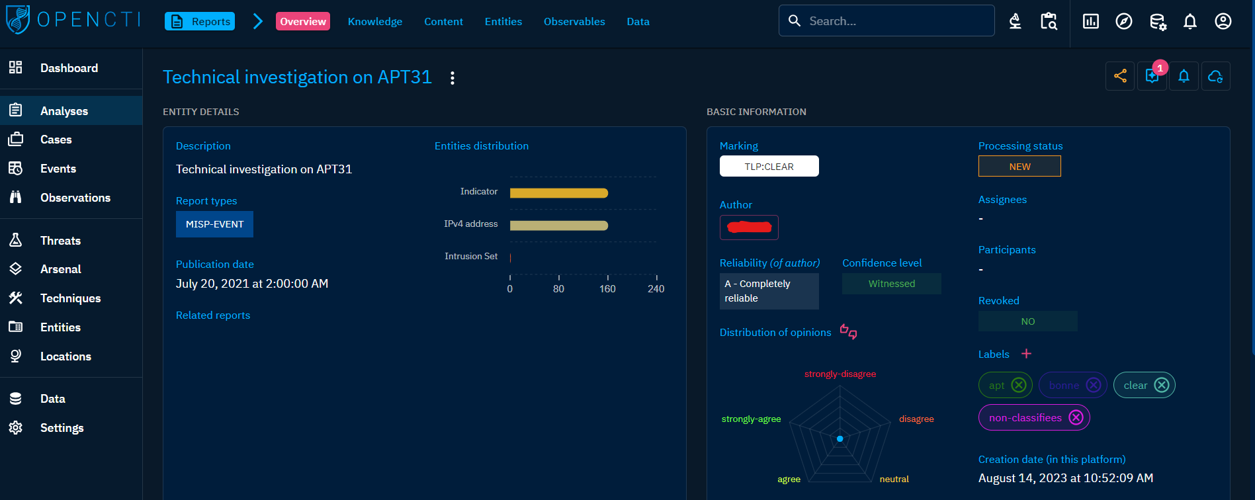Open the Distribution of opinions thumbs icon
The width and height of the screenshot is (1255, 500).
click(848, 331)
